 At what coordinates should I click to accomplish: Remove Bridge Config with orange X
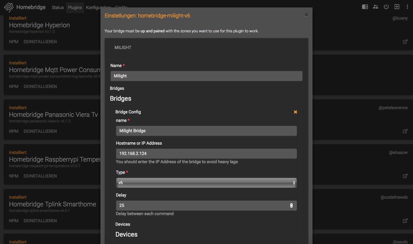click(x=295, y=112)
